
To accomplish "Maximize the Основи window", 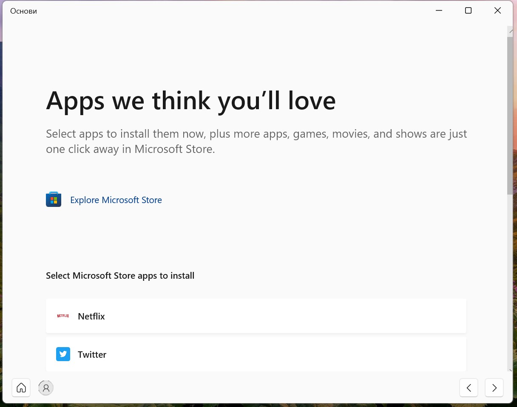I will pyautogui.click(x=468, y=11).
